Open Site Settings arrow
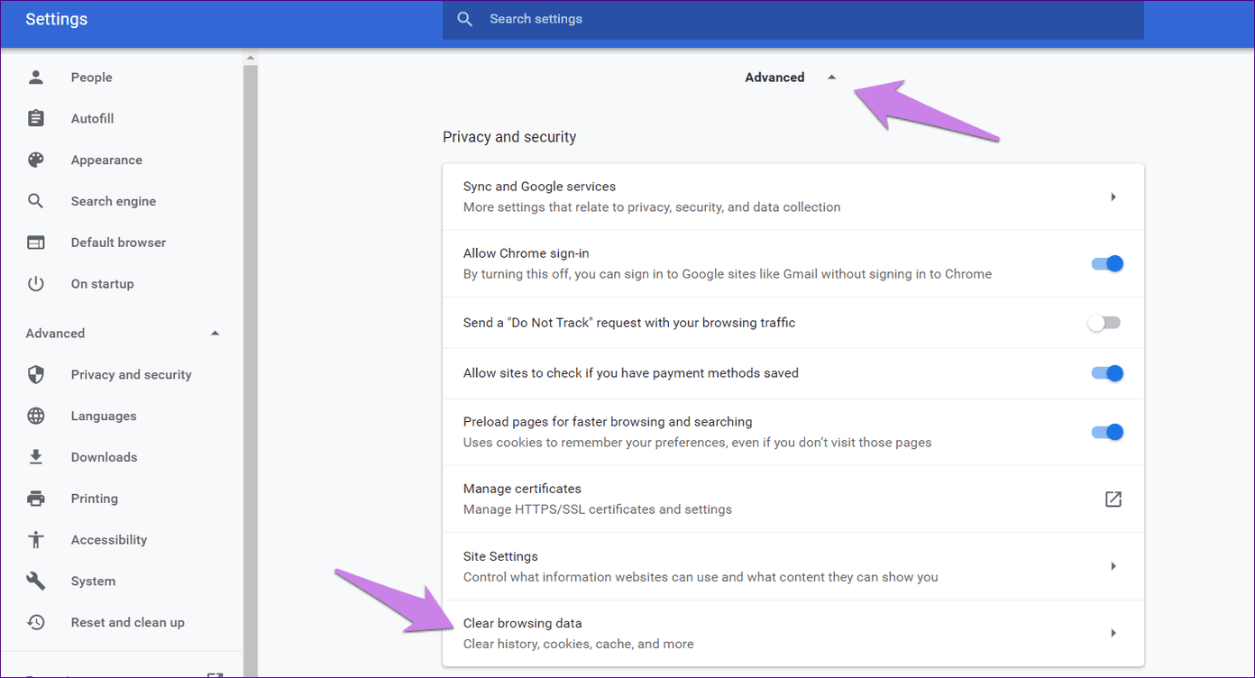1255x678 pixels. pyautogui.click(x=1113, y=566)
